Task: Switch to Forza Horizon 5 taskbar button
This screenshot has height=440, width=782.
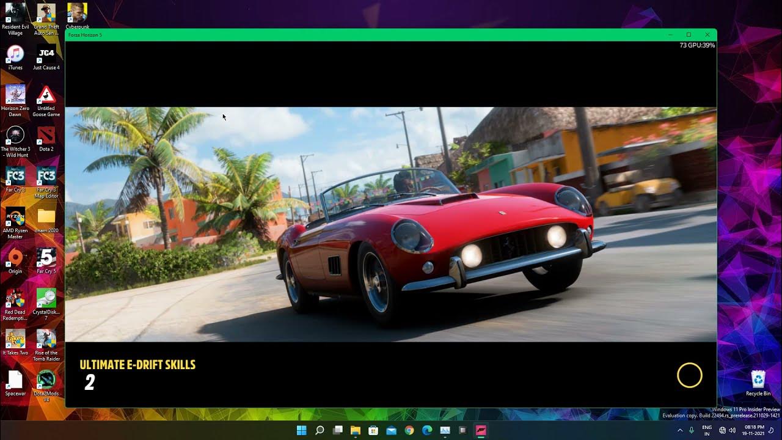Action: coord(481,430)
